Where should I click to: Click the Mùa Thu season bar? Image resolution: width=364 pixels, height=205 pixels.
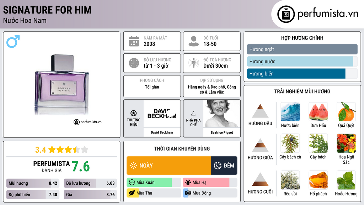pyautogui.click(x=154, y=193)
